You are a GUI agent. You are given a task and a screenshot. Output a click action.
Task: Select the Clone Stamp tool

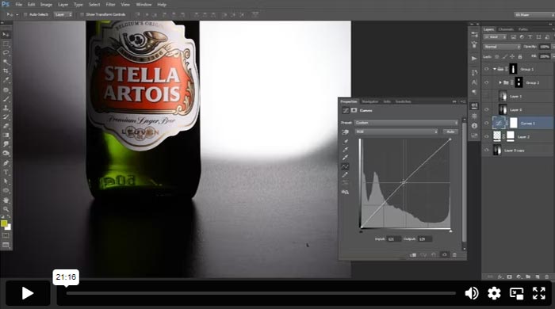6,108
